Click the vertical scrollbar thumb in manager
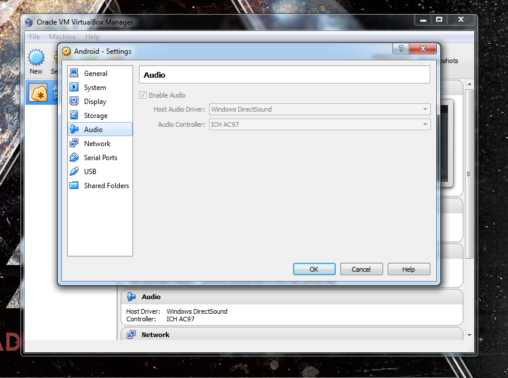Screen dimensions: 508x378 click(469, 174)
